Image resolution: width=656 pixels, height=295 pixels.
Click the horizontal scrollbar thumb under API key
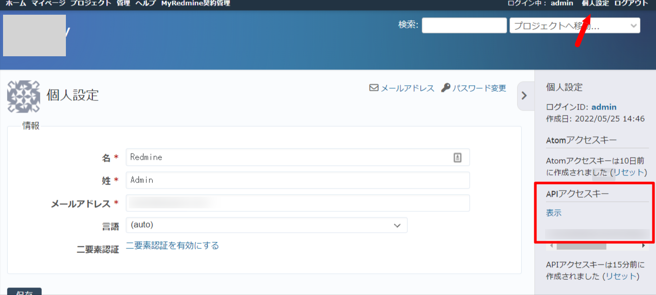pyautogui.click(x=581, y=246)
